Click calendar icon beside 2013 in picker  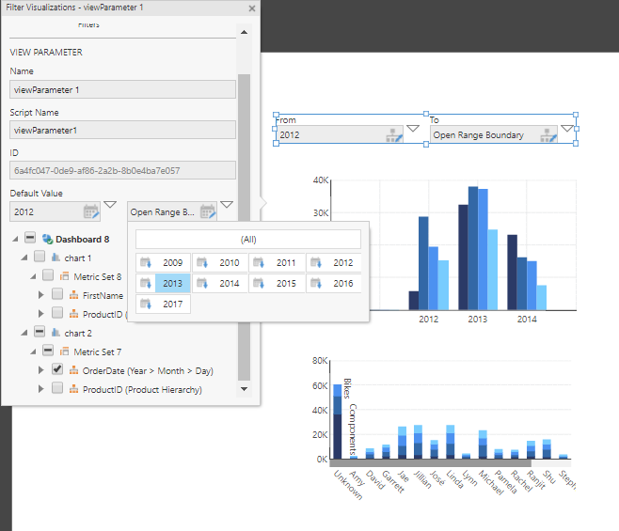click(x=146, y=283)
